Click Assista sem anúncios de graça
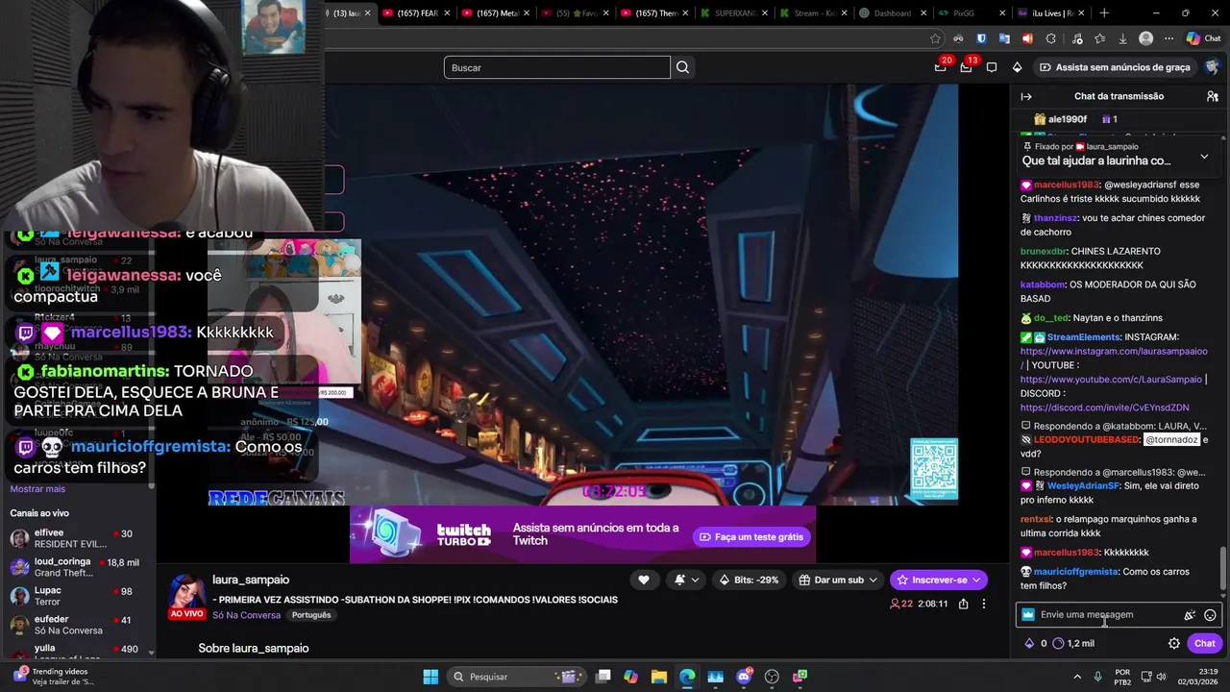The image size is (1230, 692). pyautogui.click(x=1114, y=67)
